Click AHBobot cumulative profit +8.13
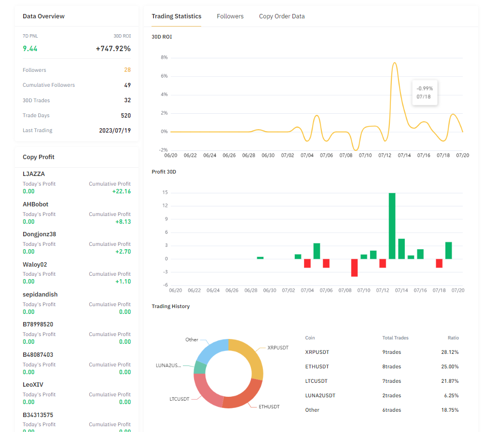483x432 pixels. (123, 222)
